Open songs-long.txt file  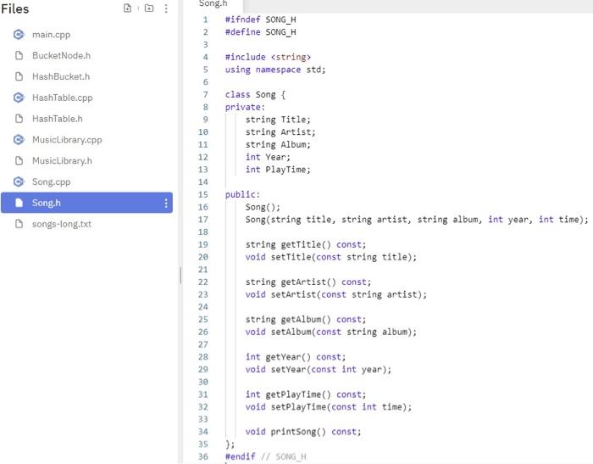click(x=62, y=224)
